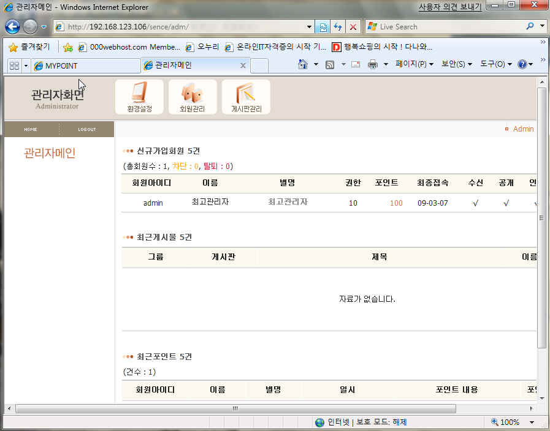Click the compatibility view icon
550x431 pixels.
[323, 26]
